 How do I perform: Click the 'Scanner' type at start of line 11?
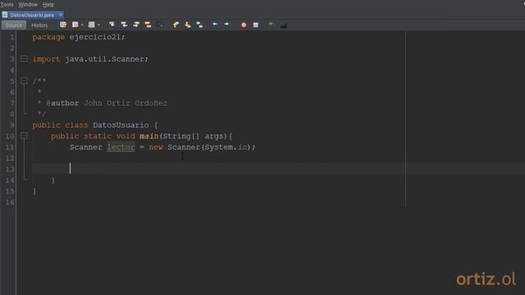tap(85, 147)
